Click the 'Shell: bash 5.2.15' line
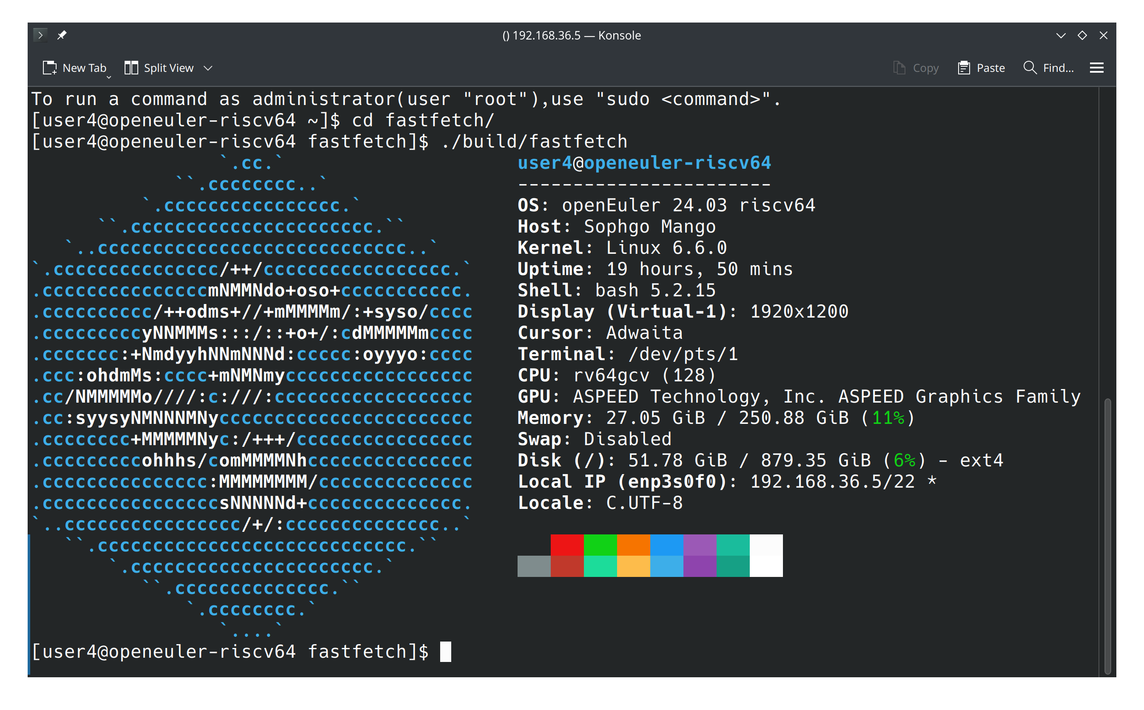Image resolution: width=1144 pixels, height=710 pixels. click(x=617, y=290)
